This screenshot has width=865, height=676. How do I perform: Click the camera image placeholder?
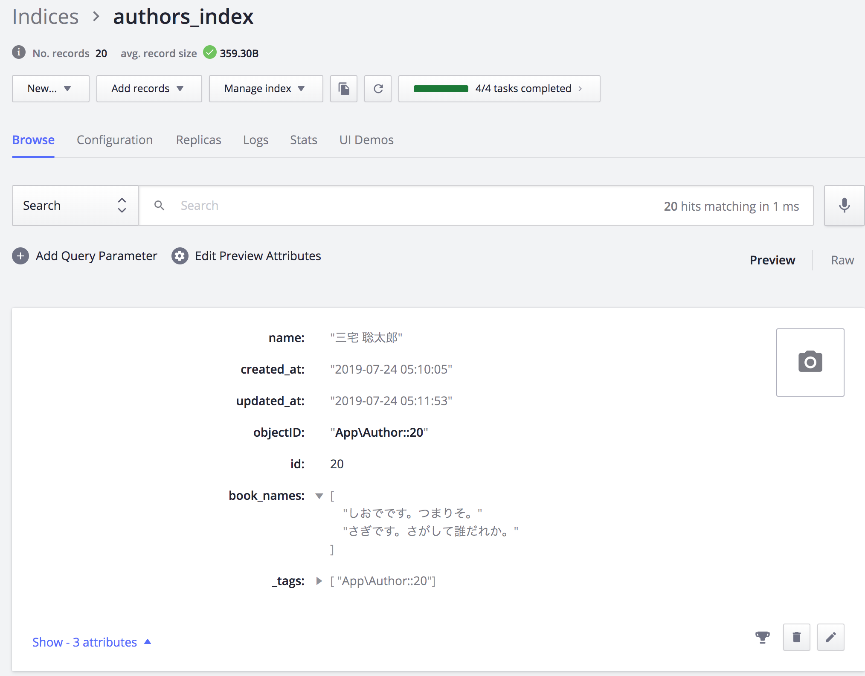coord(810,362)
